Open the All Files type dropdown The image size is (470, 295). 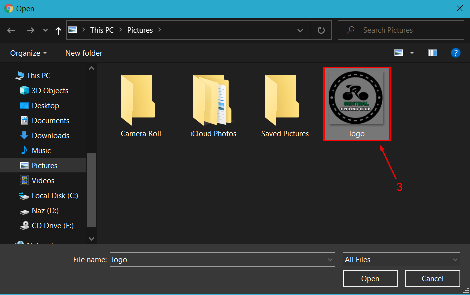[401, 260]
